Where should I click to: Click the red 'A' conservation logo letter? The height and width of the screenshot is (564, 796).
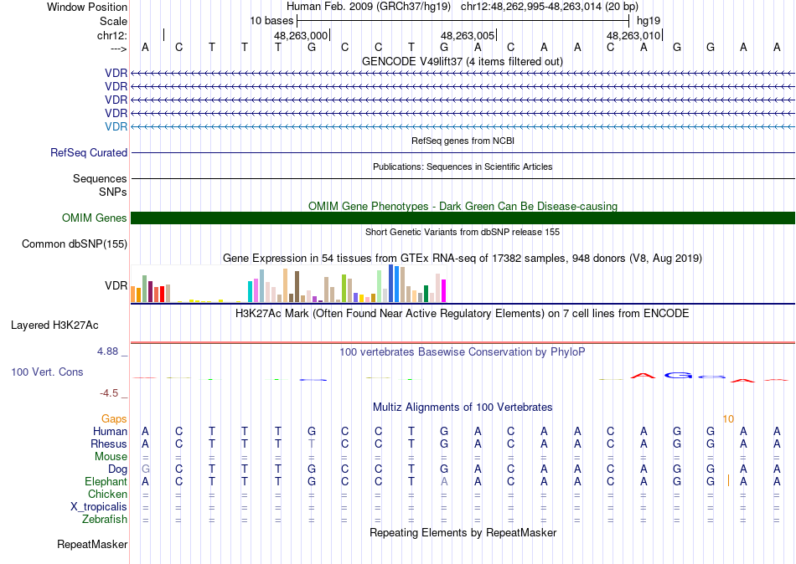644,376
